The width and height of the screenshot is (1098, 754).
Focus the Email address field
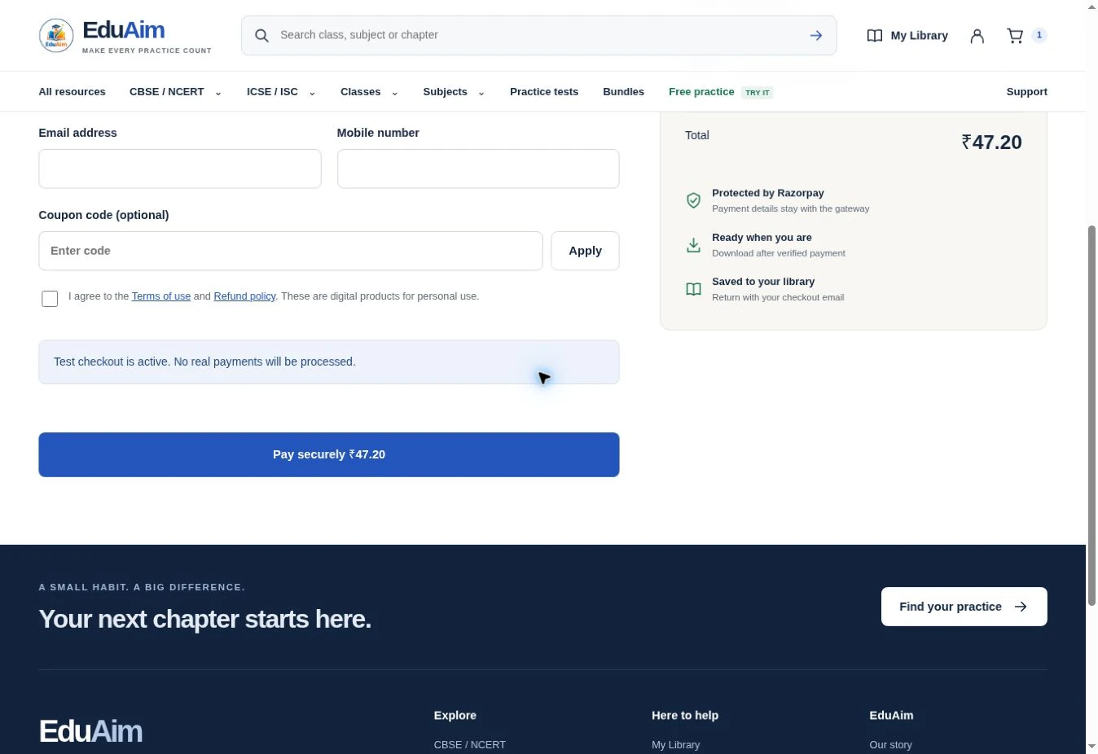click(180, 169)
